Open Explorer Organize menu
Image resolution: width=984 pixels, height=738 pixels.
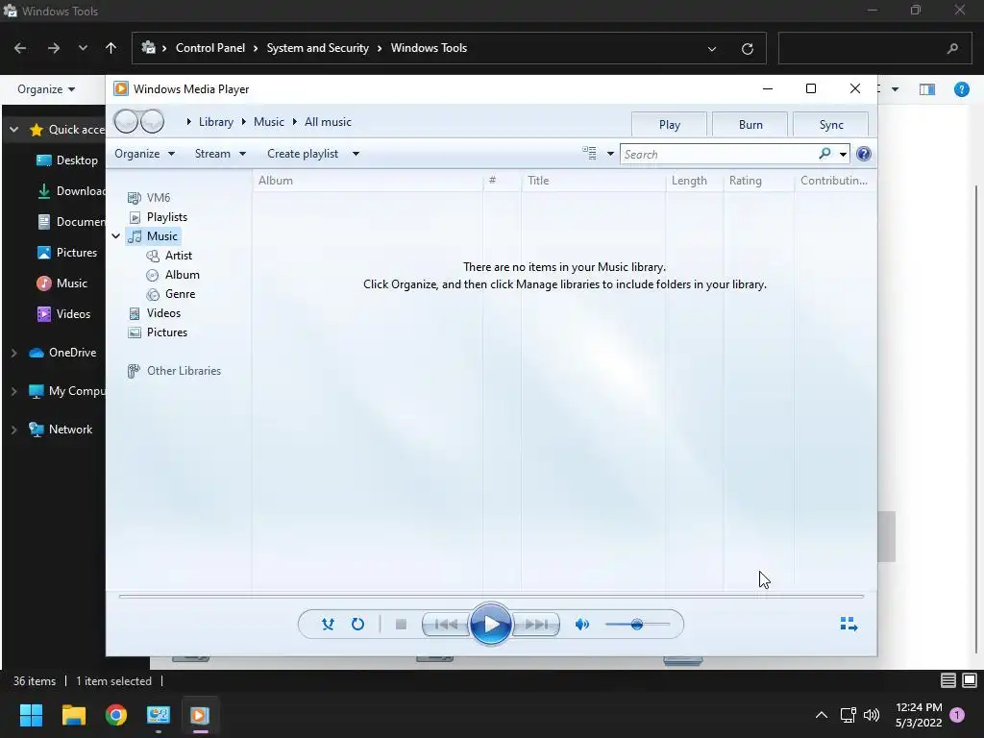tap(46, 89)
